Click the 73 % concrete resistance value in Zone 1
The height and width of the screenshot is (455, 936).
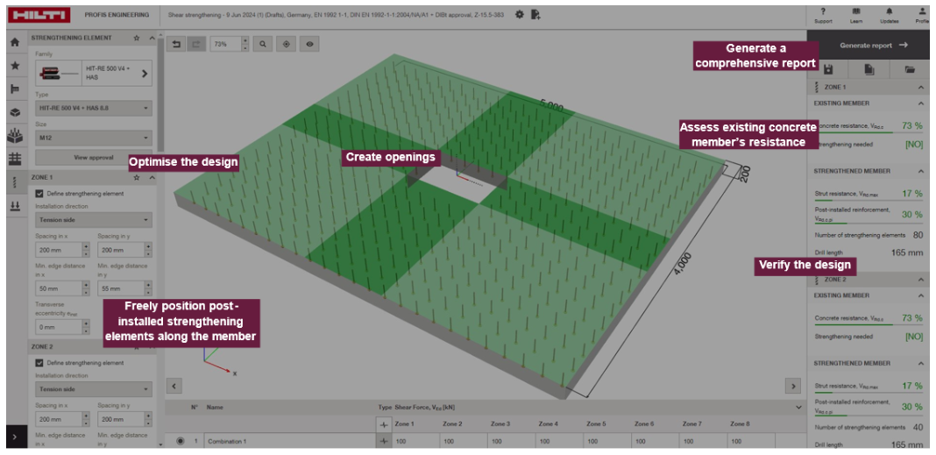[911, 126]
